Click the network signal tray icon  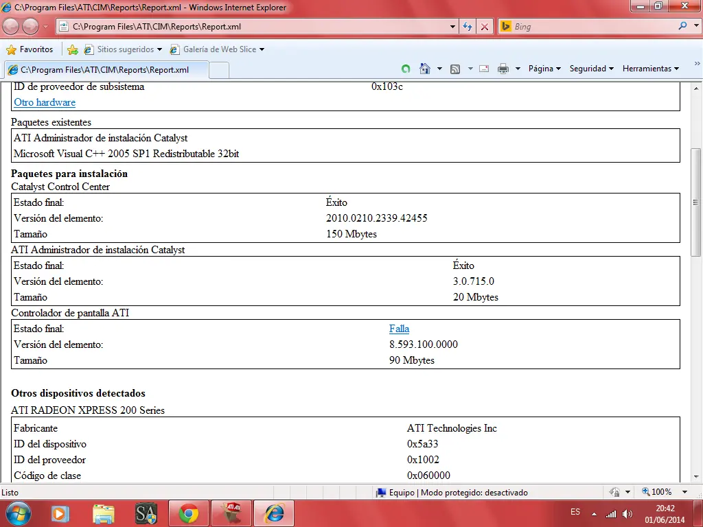coord(610,514)
